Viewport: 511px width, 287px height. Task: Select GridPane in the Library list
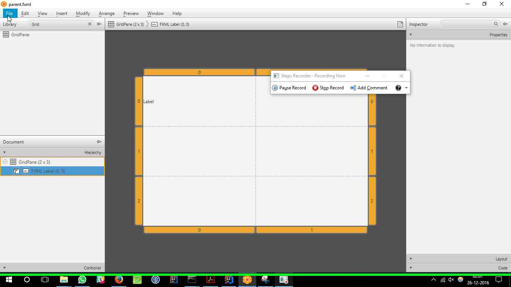(52, 35)
